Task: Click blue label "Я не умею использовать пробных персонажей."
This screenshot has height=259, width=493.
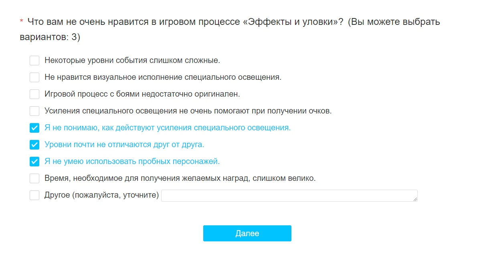Action: pos(132,162)
